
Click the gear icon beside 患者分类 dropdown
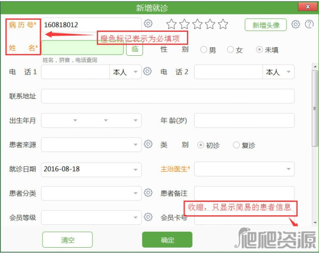tap(148, 193)
